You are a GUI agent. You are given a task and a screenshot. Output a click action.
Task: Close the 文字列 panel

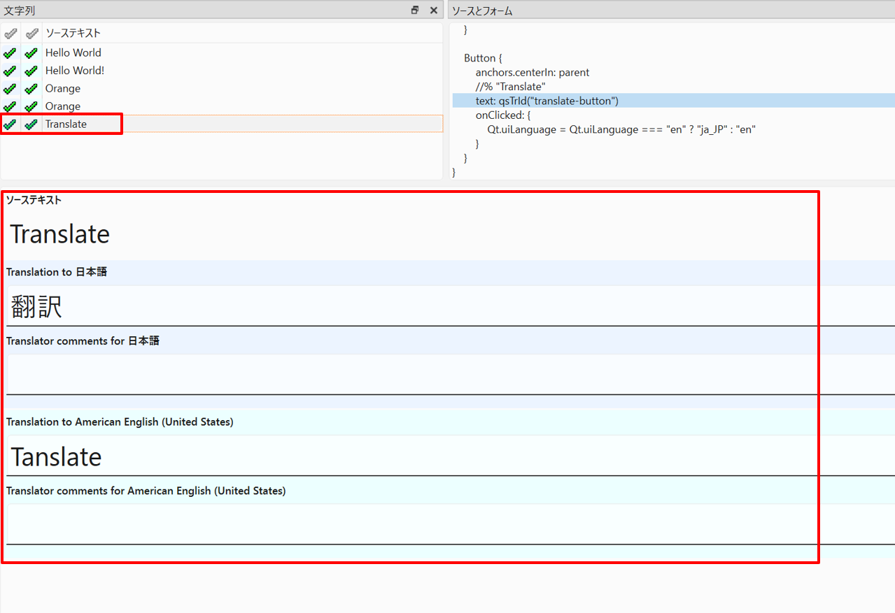pos(433,10)
